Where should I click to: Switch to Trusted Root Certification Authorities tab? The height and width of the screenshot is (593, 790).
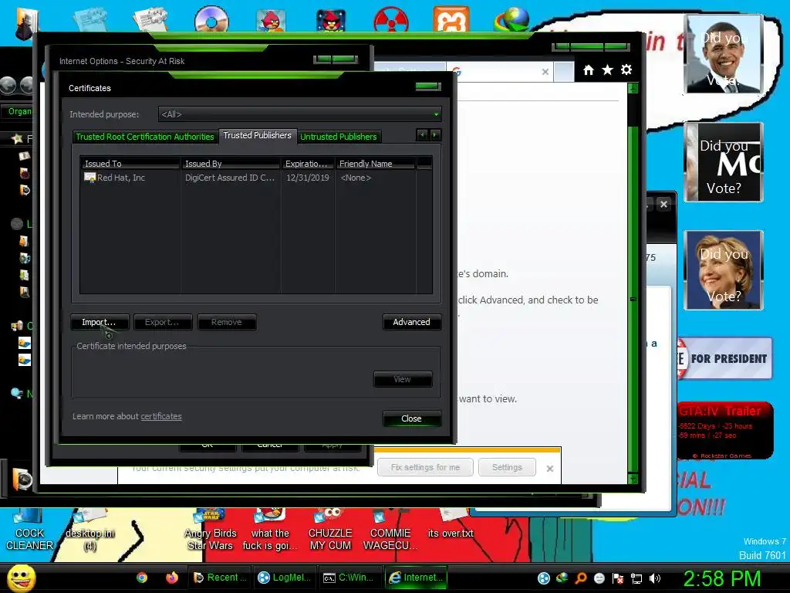tap(145, 137)
